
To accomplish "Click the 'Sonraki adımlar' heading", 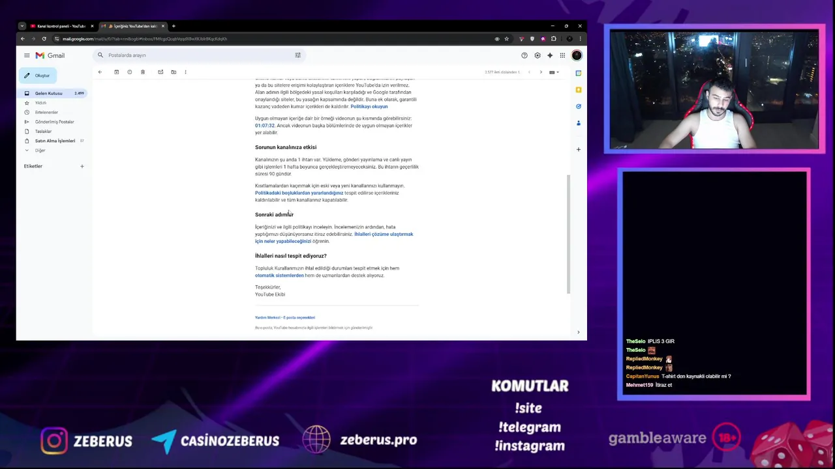I will pyautogui.click(x=274, y=214).
